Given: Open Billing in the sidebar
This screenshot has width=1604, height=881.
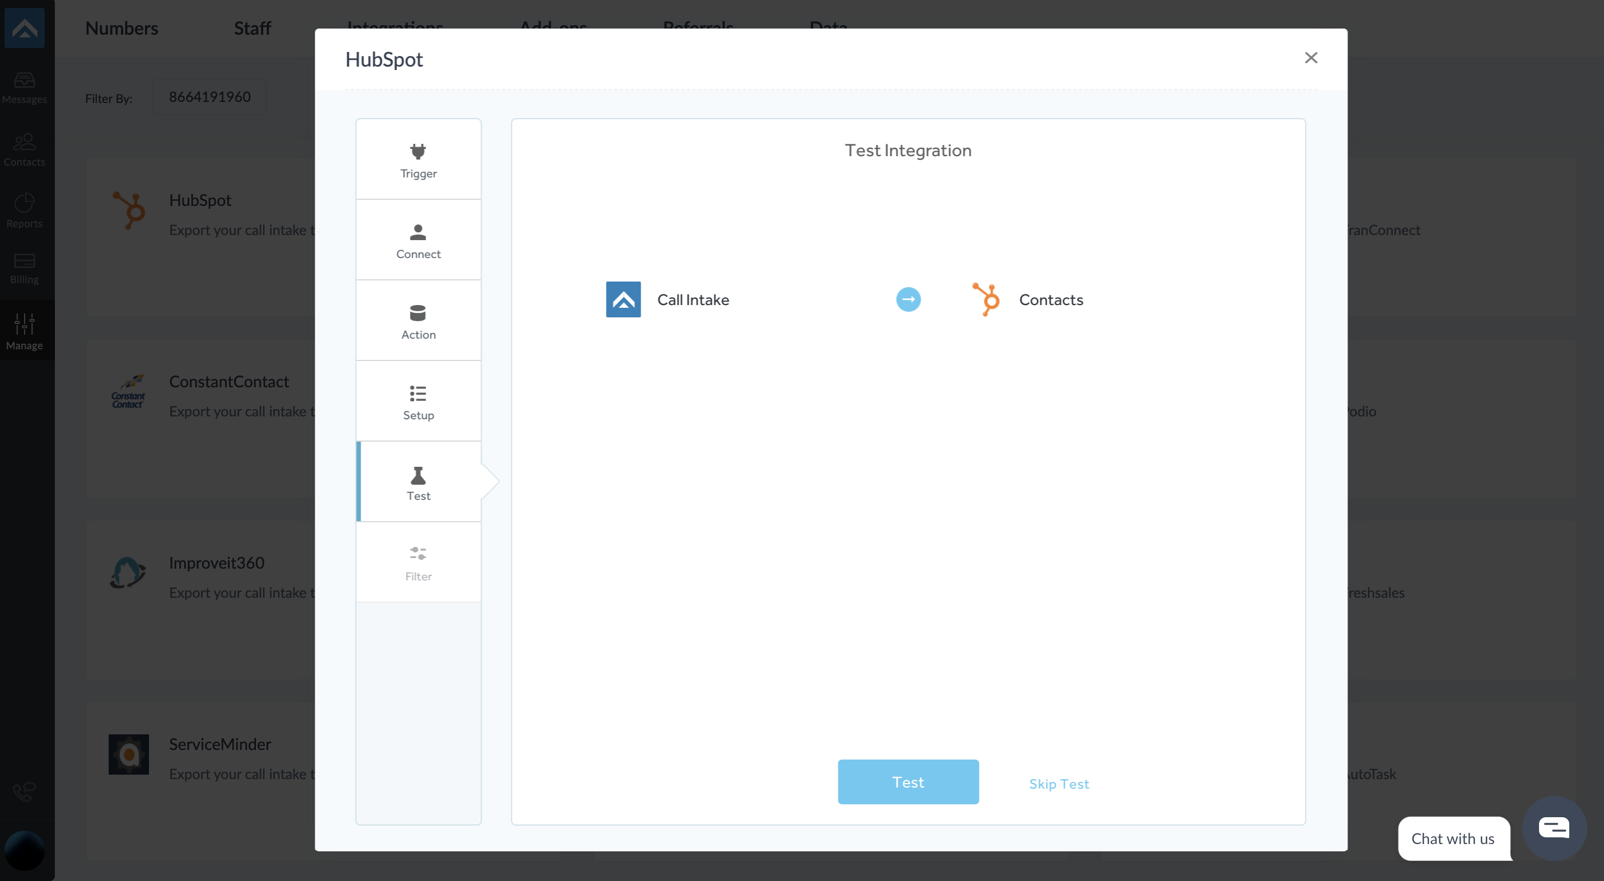Looking at the screenshot, I should tap(24, 269).
